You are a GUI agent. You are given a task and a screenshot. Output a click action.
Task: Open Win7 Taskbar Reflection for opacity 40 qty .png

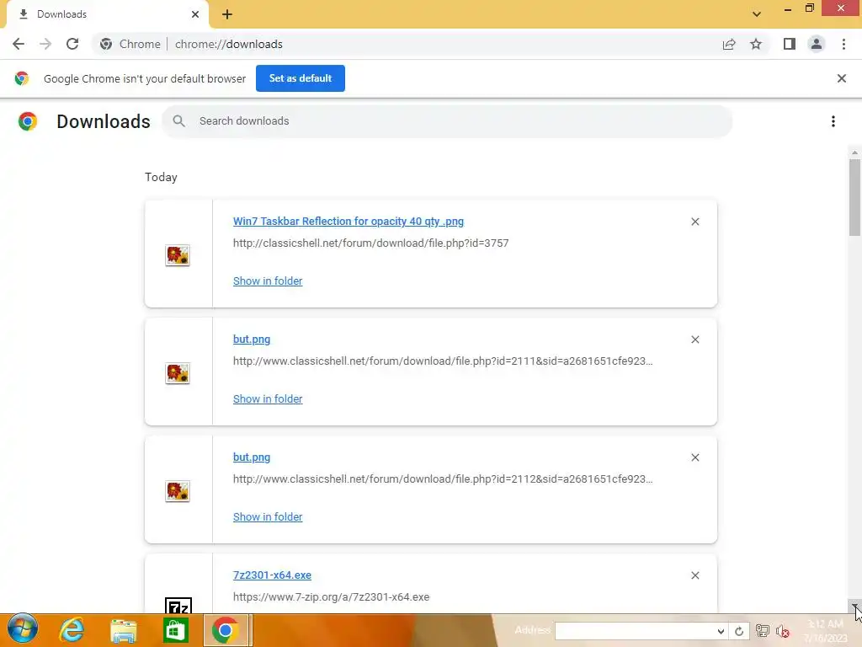point(348,222)
